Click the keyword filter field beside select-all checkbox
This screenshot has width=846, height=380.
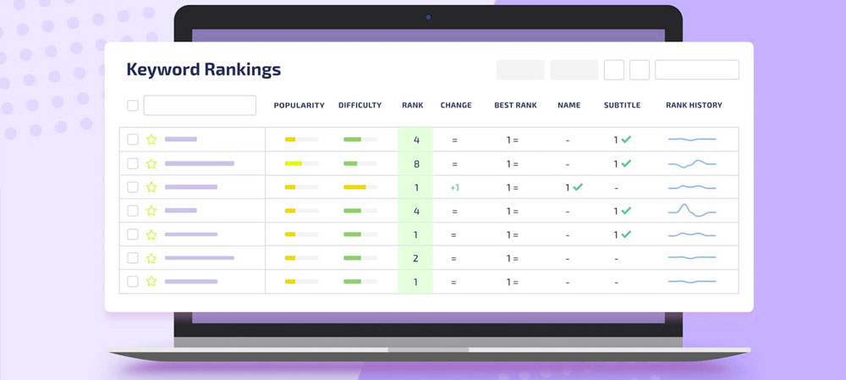pos(200,105)
